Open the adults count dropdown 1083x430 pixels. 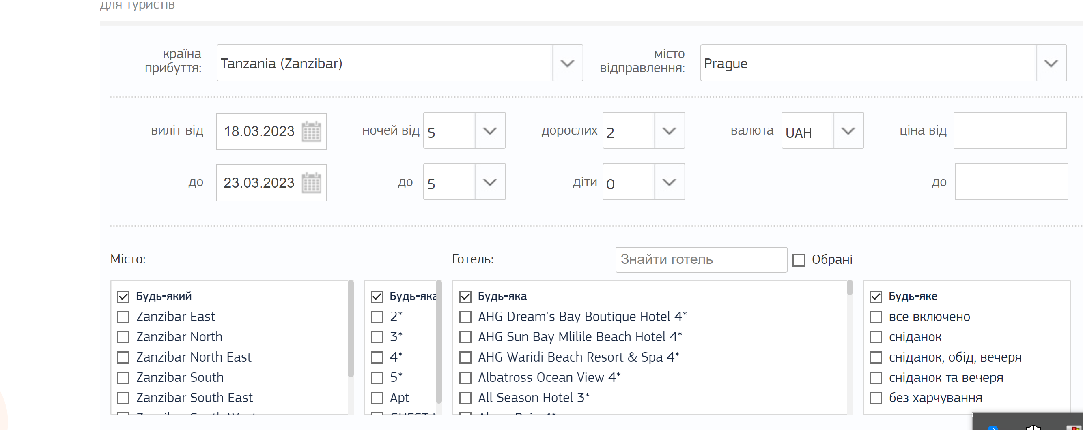click(x=669, y=130)
